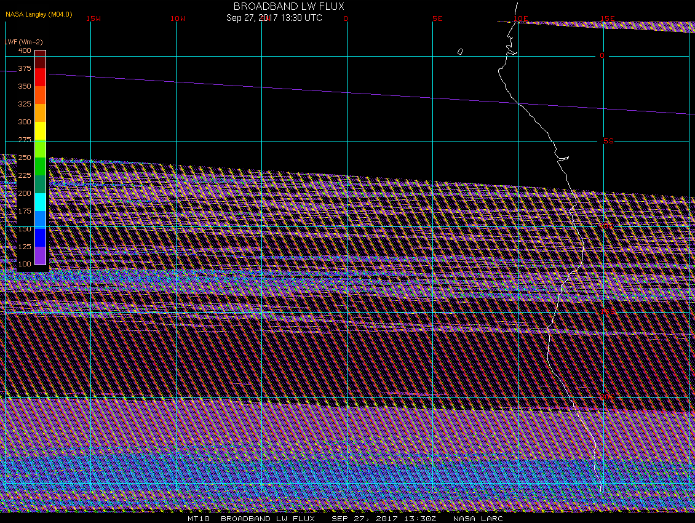Screen dimensions: 695x523
Task: Click the 20S latitude label
Action: click(608, 397)
